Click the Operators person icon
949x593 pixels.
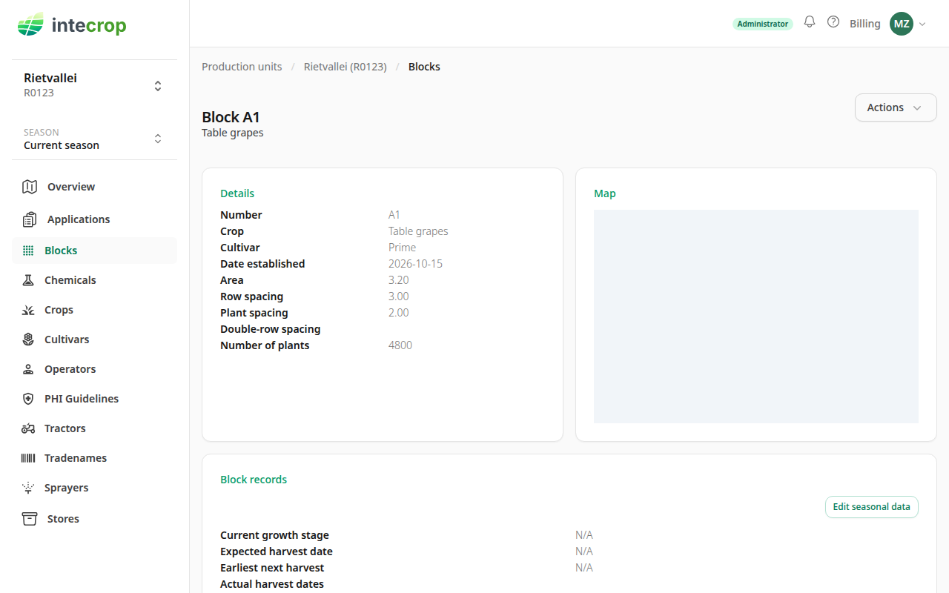pos(28,369)
